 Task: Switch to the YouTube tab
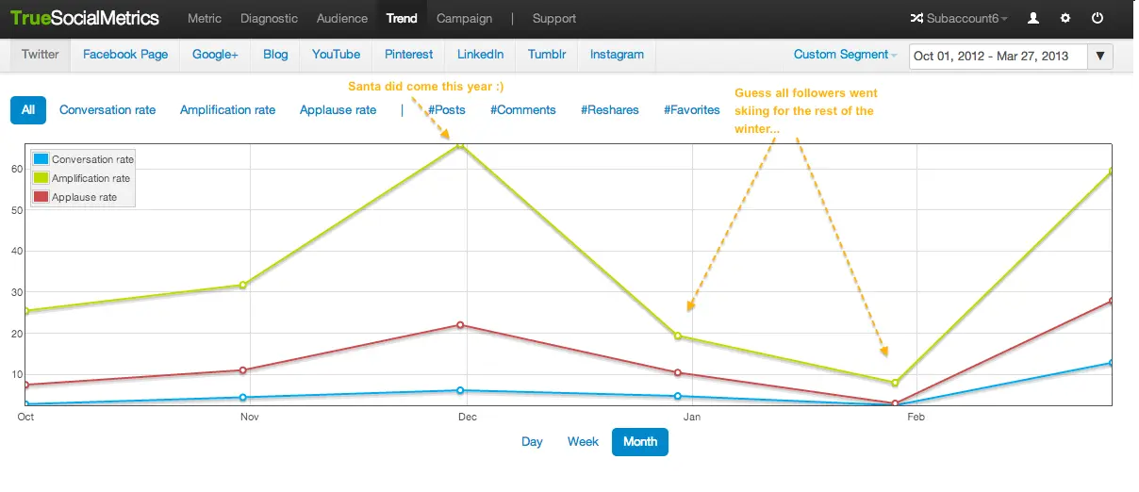coord(336,55)
